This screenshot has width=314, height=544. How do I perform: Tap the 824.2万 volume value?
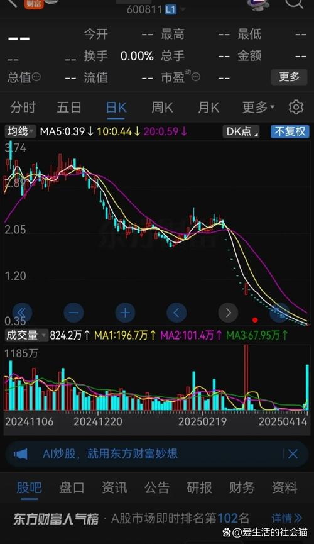(x=70, y=335)
